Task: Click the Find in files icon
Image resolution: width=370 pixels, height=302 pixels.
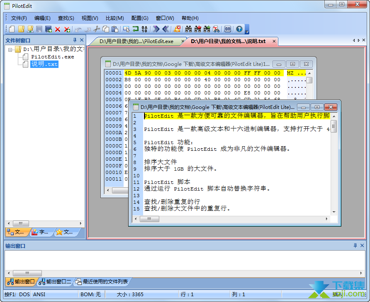Action: coord(216,29)
